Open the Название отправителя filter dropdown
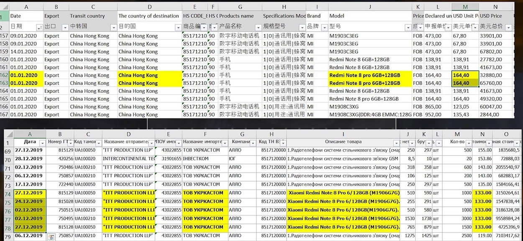This screenshot has height=241, width=523. (151, 142)
